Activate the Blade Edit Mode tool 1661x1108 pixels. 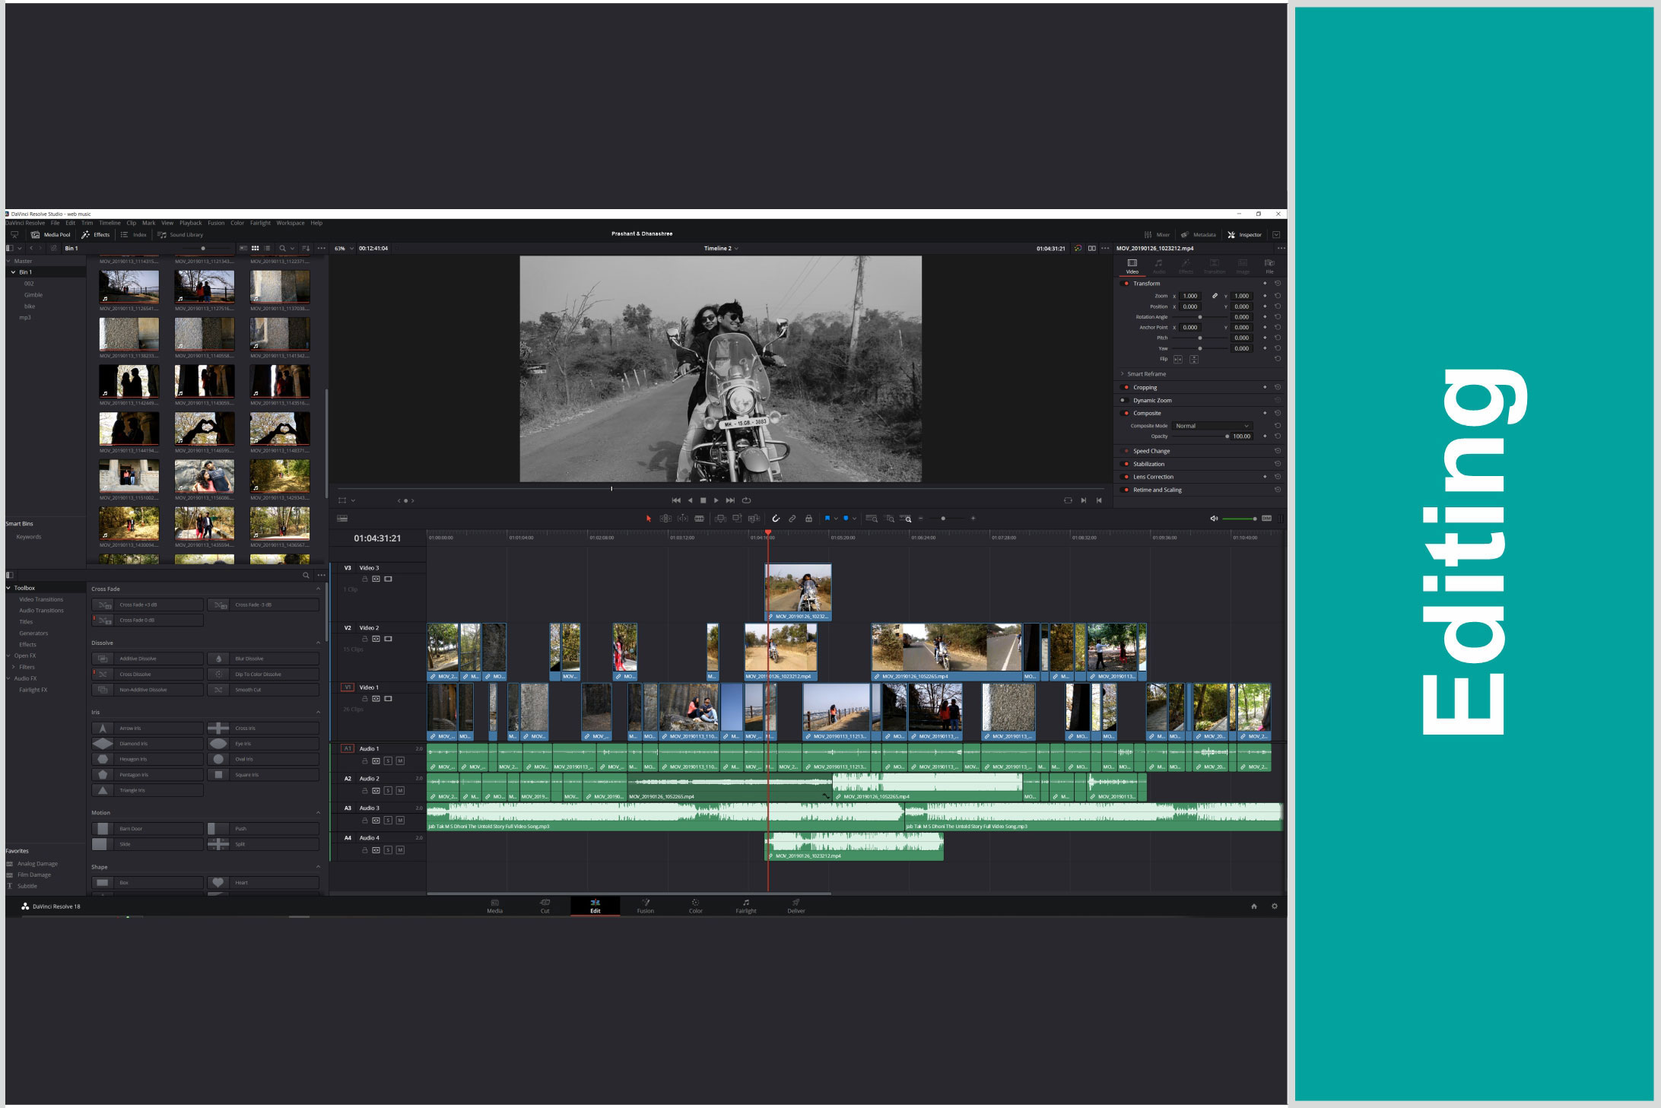click(x=699, y=519)
